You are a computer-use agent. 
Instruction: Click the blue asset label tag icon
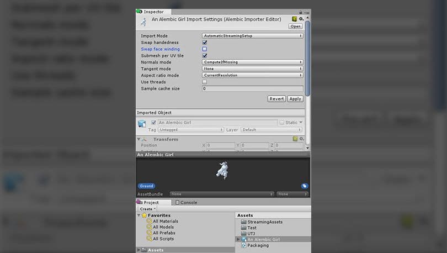[304, 186]
